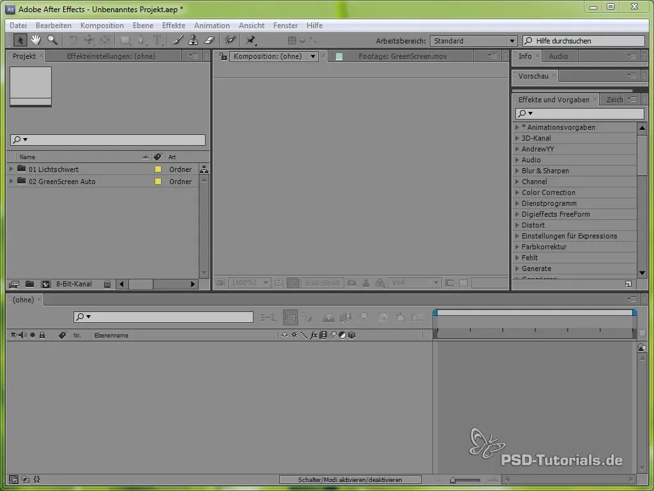
Task: Toggle transparency grid in the viewer
Action: coord(463,283)
